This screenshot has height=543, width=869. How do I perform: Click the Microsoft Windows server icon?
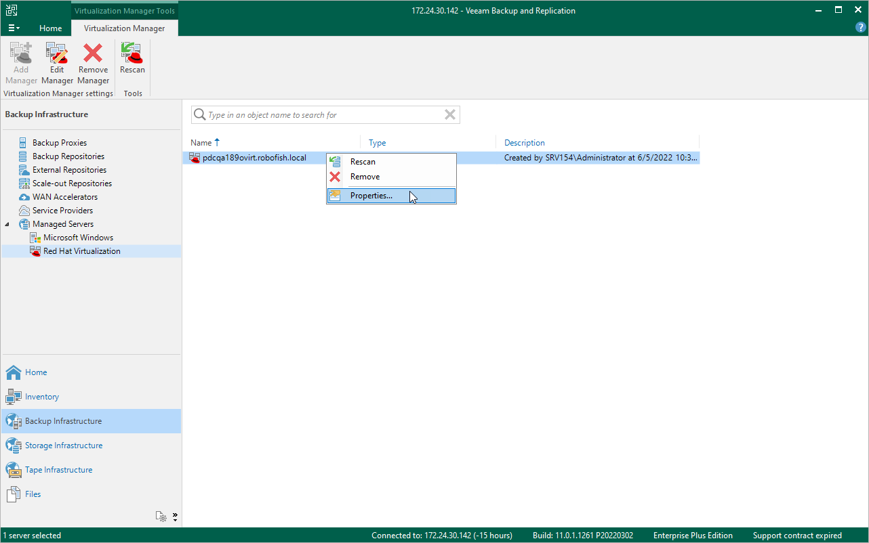click(x=35, y=238)
